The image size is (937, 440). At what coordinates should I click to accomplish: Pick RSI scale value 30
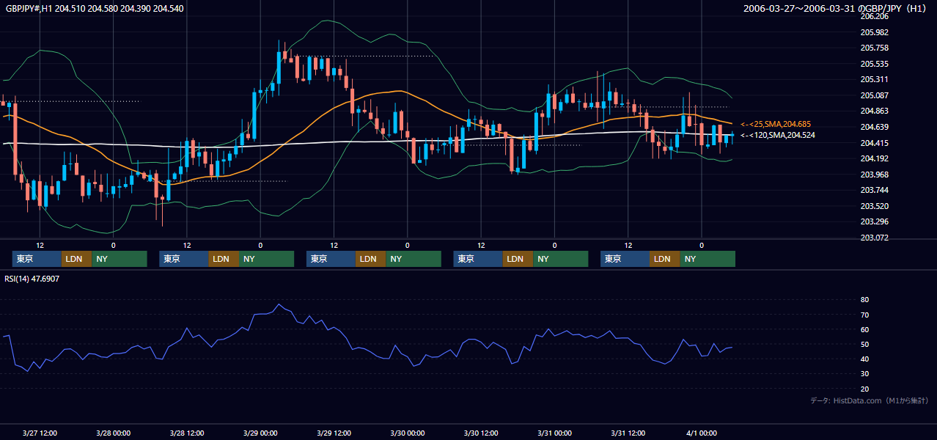865,374
